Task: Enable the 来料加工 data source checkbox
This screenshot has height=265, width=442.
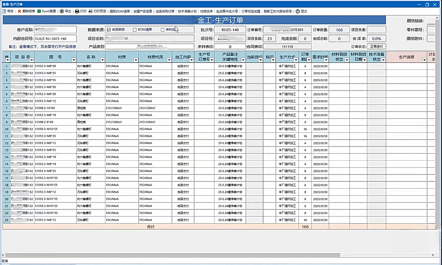Action: 163,30
